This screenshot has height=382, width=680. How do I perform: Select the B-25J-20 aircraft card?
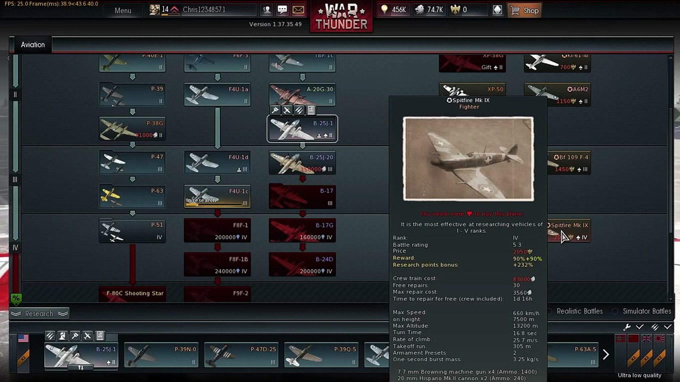(302, 162)
